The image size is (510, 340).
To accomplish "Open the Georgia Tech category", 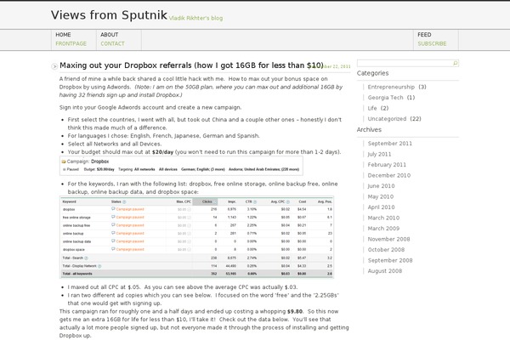I will point(385,97).
